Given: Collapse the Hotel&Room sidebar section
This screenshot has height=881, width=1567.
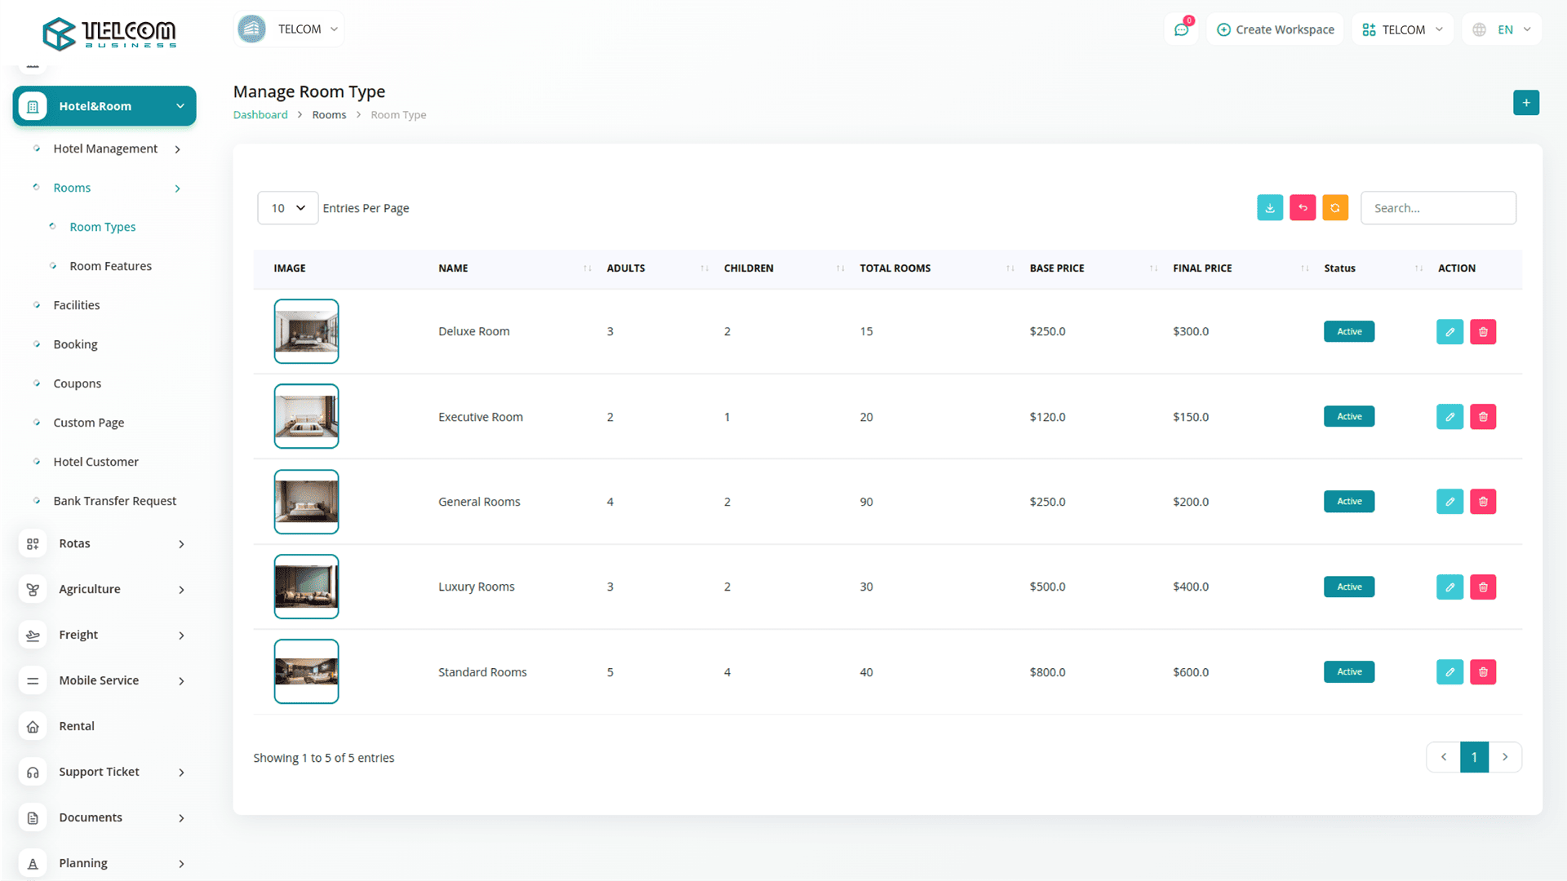Looking at the screenshot, I should pos(104,106).
